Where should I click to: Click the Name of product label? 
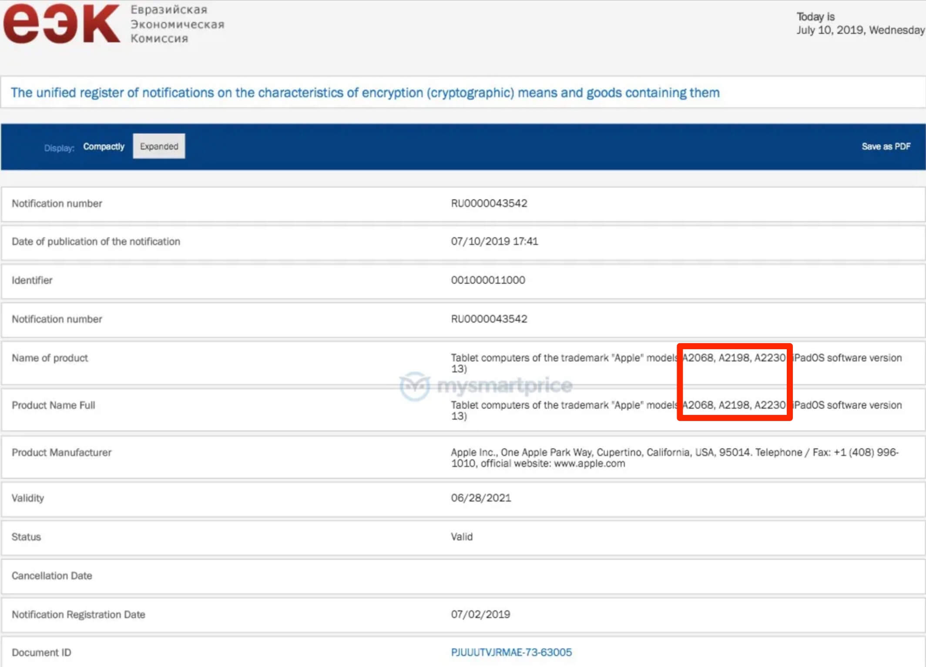[x=50, y=358]
